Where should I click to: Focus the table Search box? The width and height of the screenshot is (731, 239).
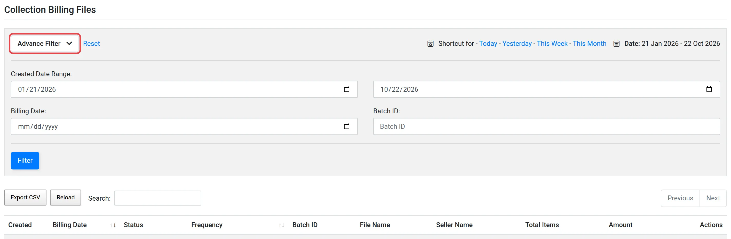coord(157,198)
